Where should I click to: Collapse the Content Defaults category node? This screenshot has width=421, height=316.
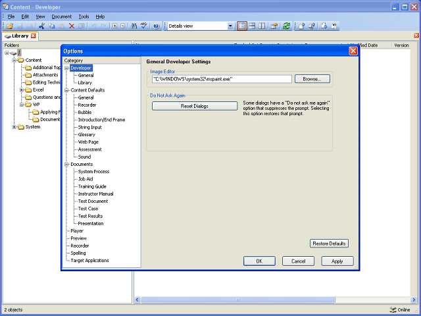click(66, 90)
